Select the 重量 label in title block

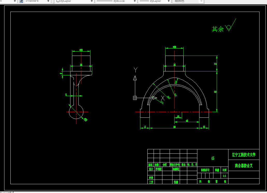pyautogui.click(x=217, y=170)
